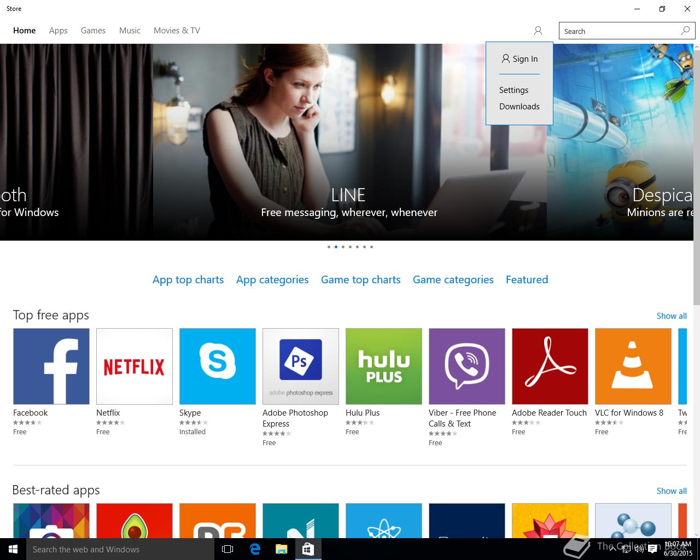The height and width of the screenshot is (560, 700).
Task: Switch to the Home tab
Action: pyautogui.click(x=25, y=31)
